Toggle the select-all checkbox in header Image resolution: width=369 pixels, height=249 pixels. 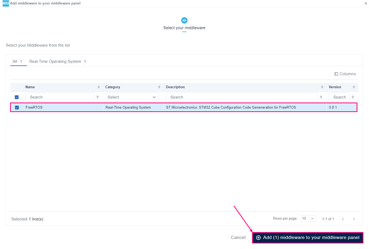(x=17, y=97)
